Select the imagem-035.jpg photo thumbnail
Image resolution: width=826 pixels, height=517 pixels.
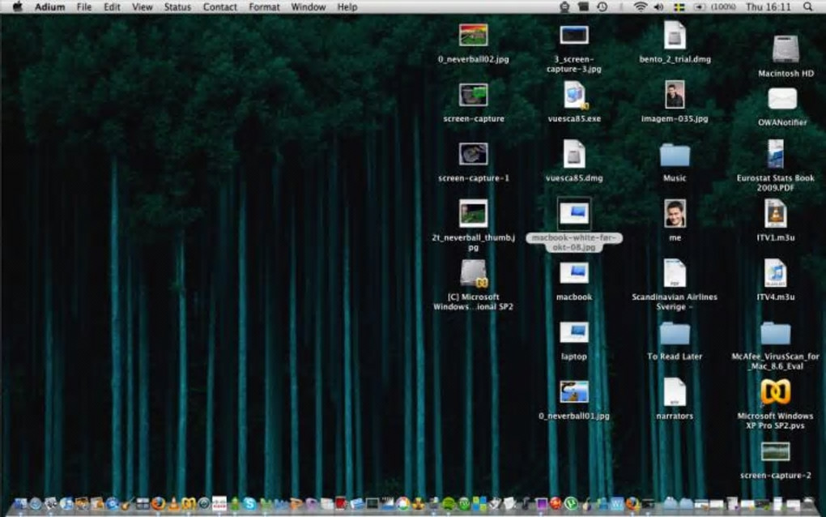pos(674,95)
